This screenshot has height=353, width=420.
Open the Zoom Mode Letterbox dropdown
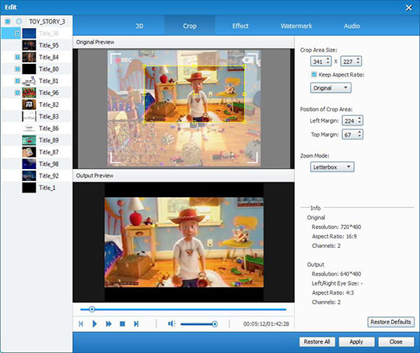click(x=332, y=167)
